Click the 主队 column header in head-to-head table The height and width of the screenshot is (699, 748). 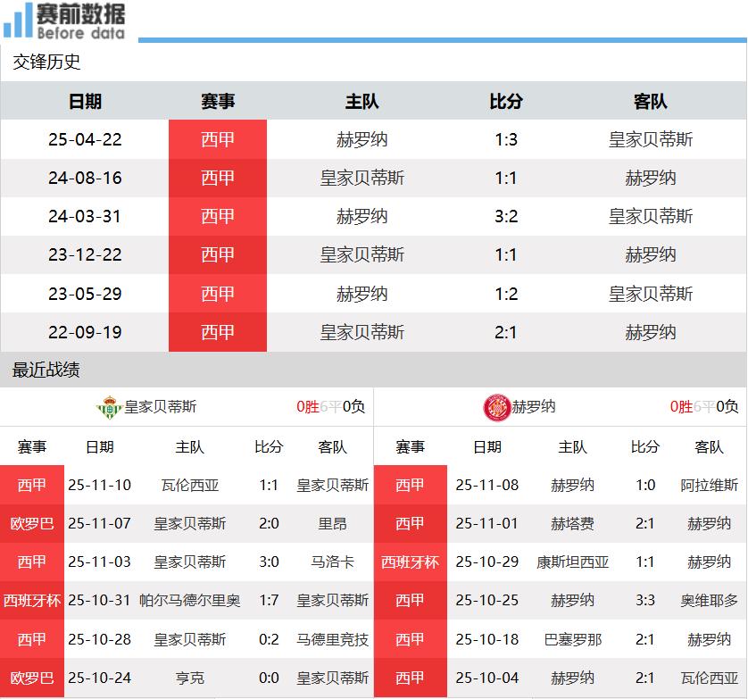coord(362,101)
